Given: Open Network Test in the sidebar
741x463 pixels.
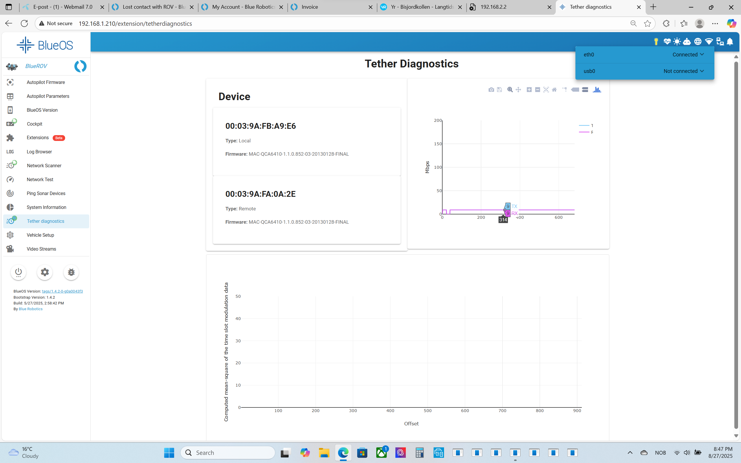Looking at the screenshot, I should (x=40, y=179).
